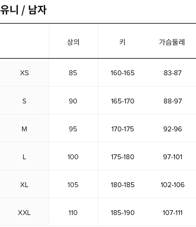This screenshot has width=196, height=227.
Task: Click the 85 top size cell
Action: [73, 73]
